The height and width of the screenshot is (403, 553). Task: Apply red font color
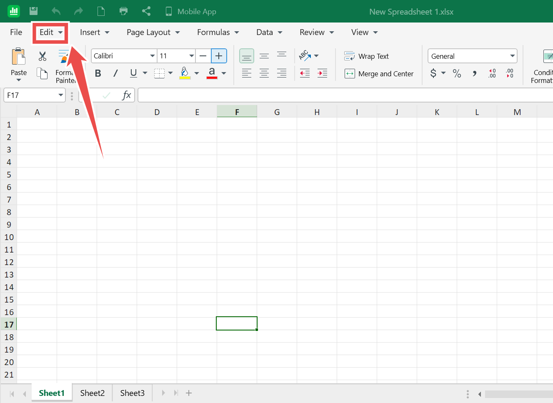coord(212,73)
